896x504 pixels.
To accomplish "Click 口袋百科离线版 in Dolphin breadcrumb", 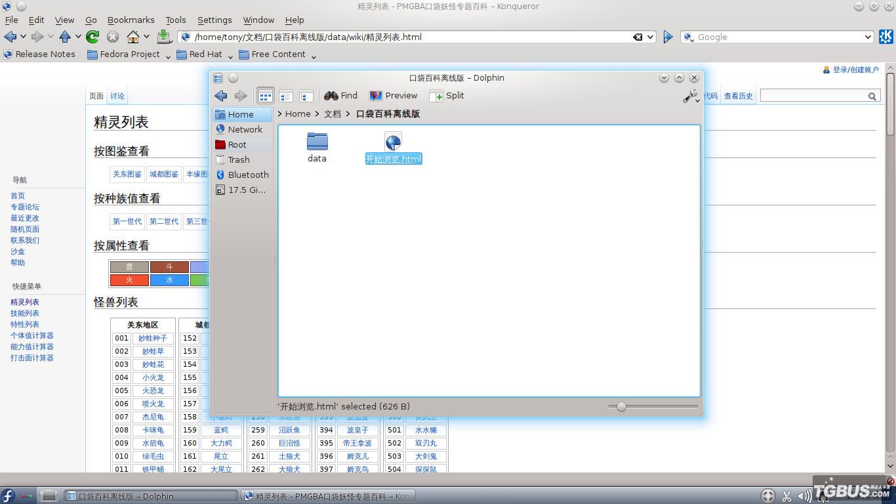I will tap(388, 114).
